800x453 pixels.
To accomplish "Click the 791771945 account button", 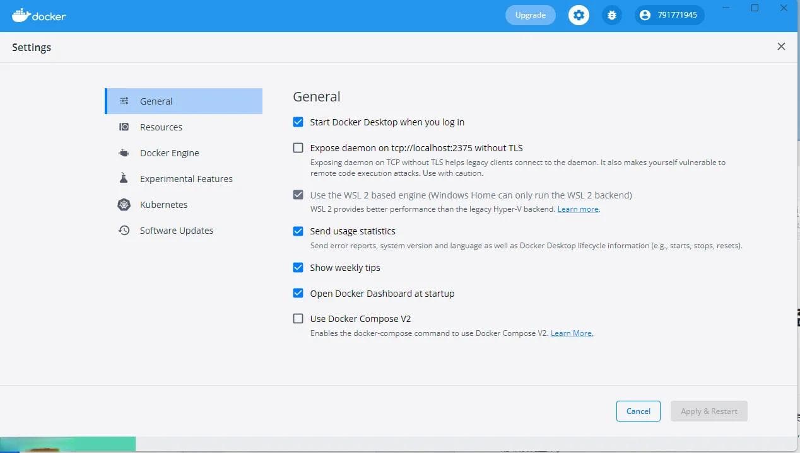I will click(669, 15).
